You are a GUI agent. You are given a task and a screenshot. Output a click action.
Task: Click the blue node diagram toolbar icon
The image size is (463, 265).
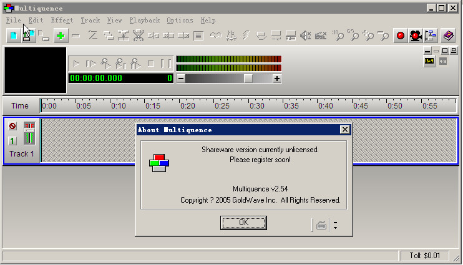coord(431,36)
